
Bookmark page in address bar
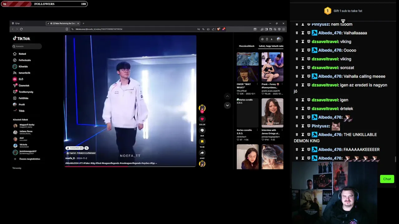(67, 29)
